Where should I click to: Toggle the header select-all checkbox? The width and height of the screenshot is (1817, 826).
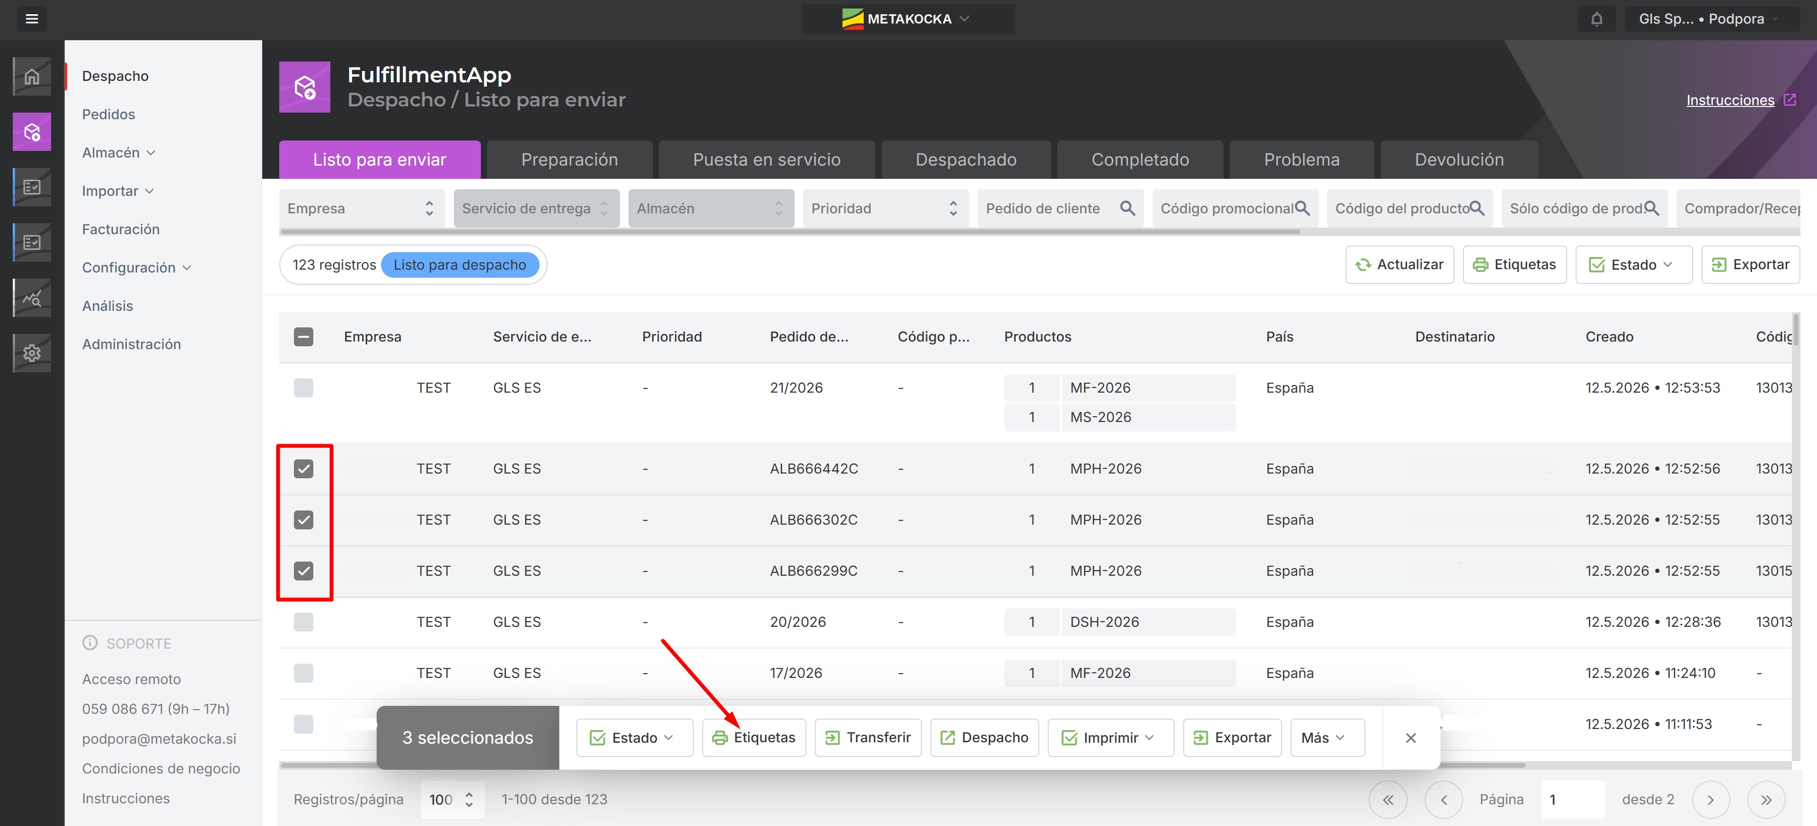click(x=303, y=337)
